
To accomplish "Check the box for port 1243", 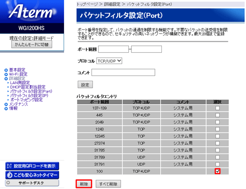I will [x=217, y=129].
